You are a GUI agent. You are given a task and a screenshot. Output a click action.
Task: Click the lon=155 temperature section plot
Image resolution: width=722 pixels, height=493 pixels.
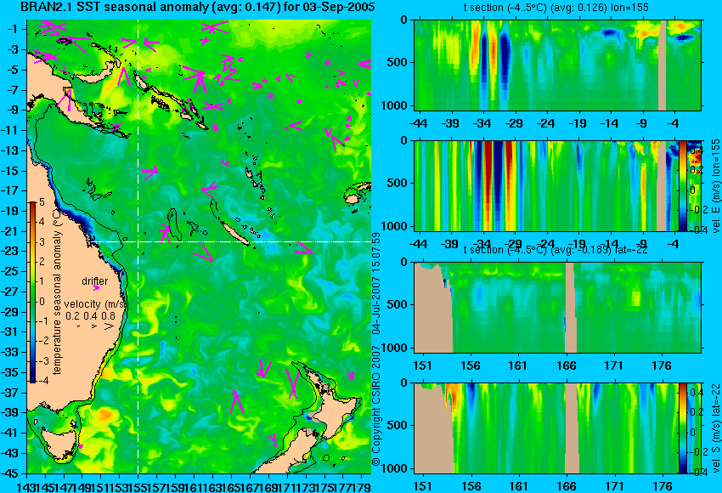[557, 65]
